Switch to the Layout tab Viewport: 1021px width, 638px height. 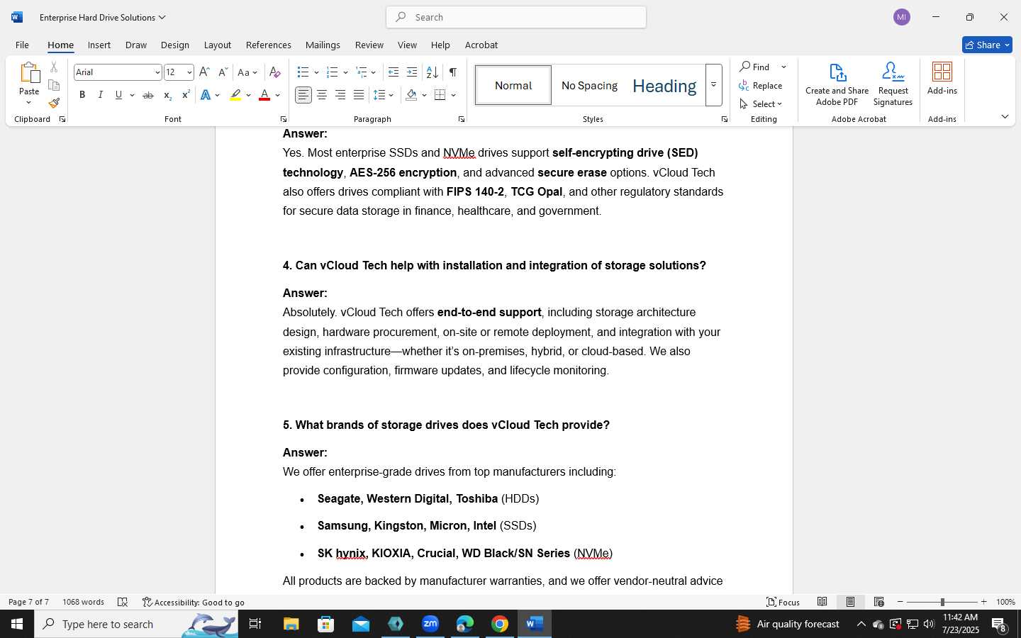coord(218,45)
